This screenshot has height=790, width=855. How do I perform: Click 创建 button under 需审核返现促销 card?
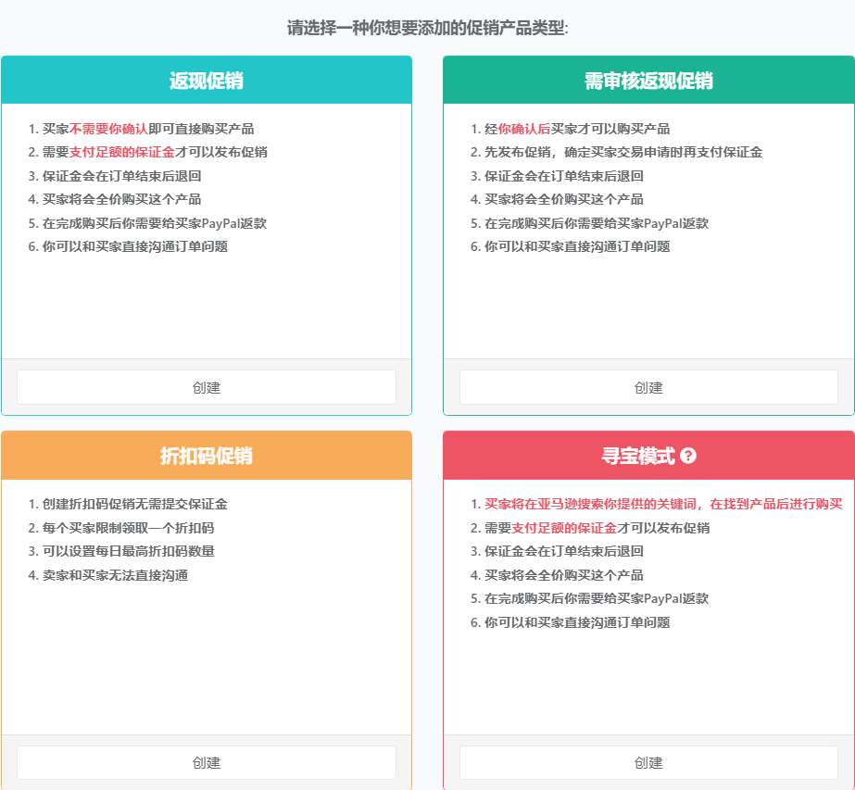tap(648, 387)
